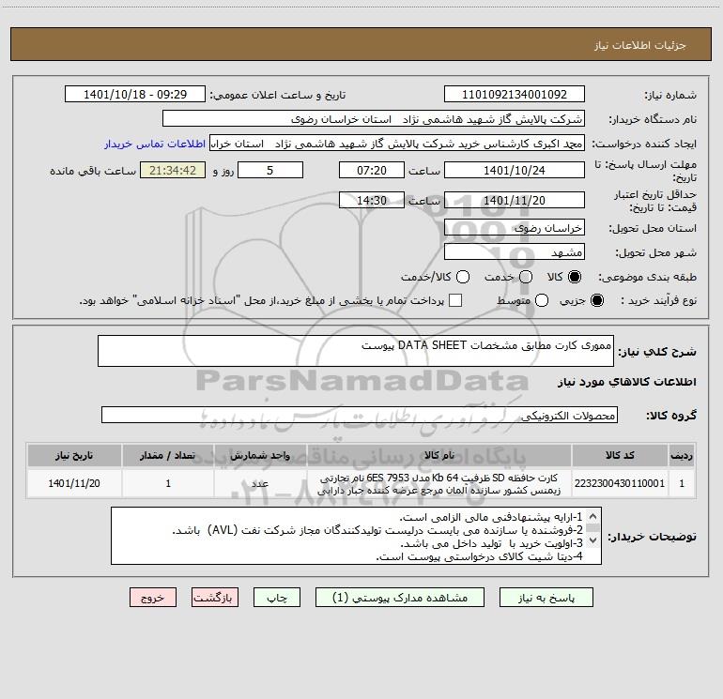Image resolution: width=723 pixels, height=699 pixels.
Task: Click item code 2232300430110001 cell
Action: tap(620, 483)
